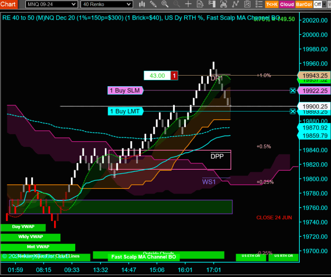Click the 1 Buy SLM order label
331x277 pixels.
tap(126, 90)
